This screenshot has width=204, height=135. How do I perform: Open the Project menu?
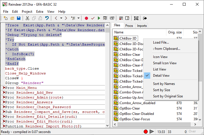pos(27,12)
